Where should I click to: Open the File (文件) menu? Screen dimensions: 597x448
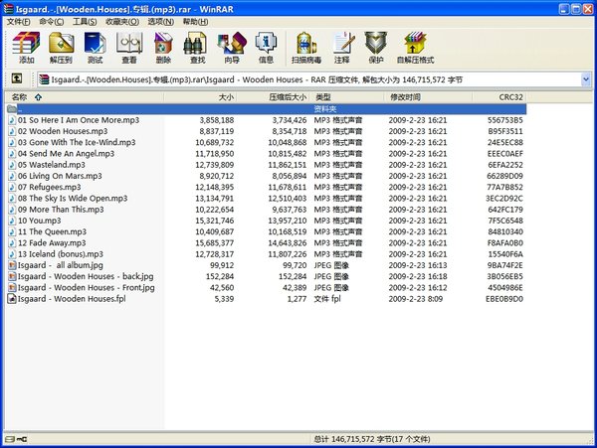(x=18, y=22)
